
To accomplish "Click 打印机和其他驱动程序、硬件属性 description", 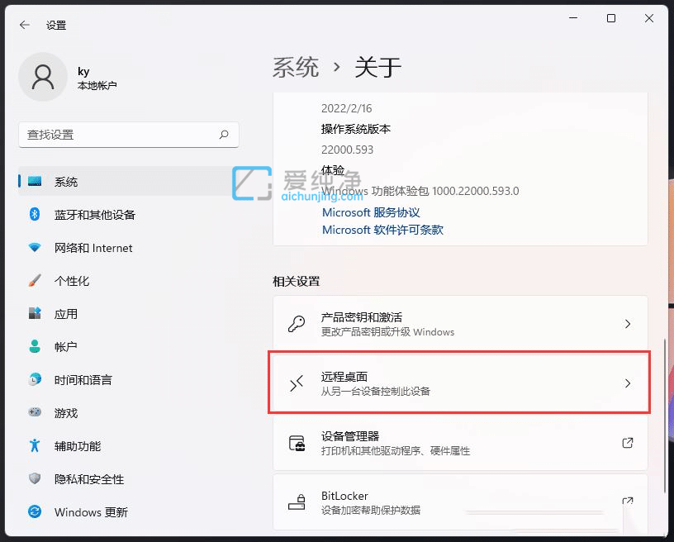I will [x=396, y=451].
